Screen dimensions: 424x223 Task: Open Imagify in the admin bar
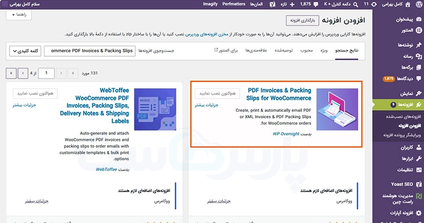[x=211, y=4]
